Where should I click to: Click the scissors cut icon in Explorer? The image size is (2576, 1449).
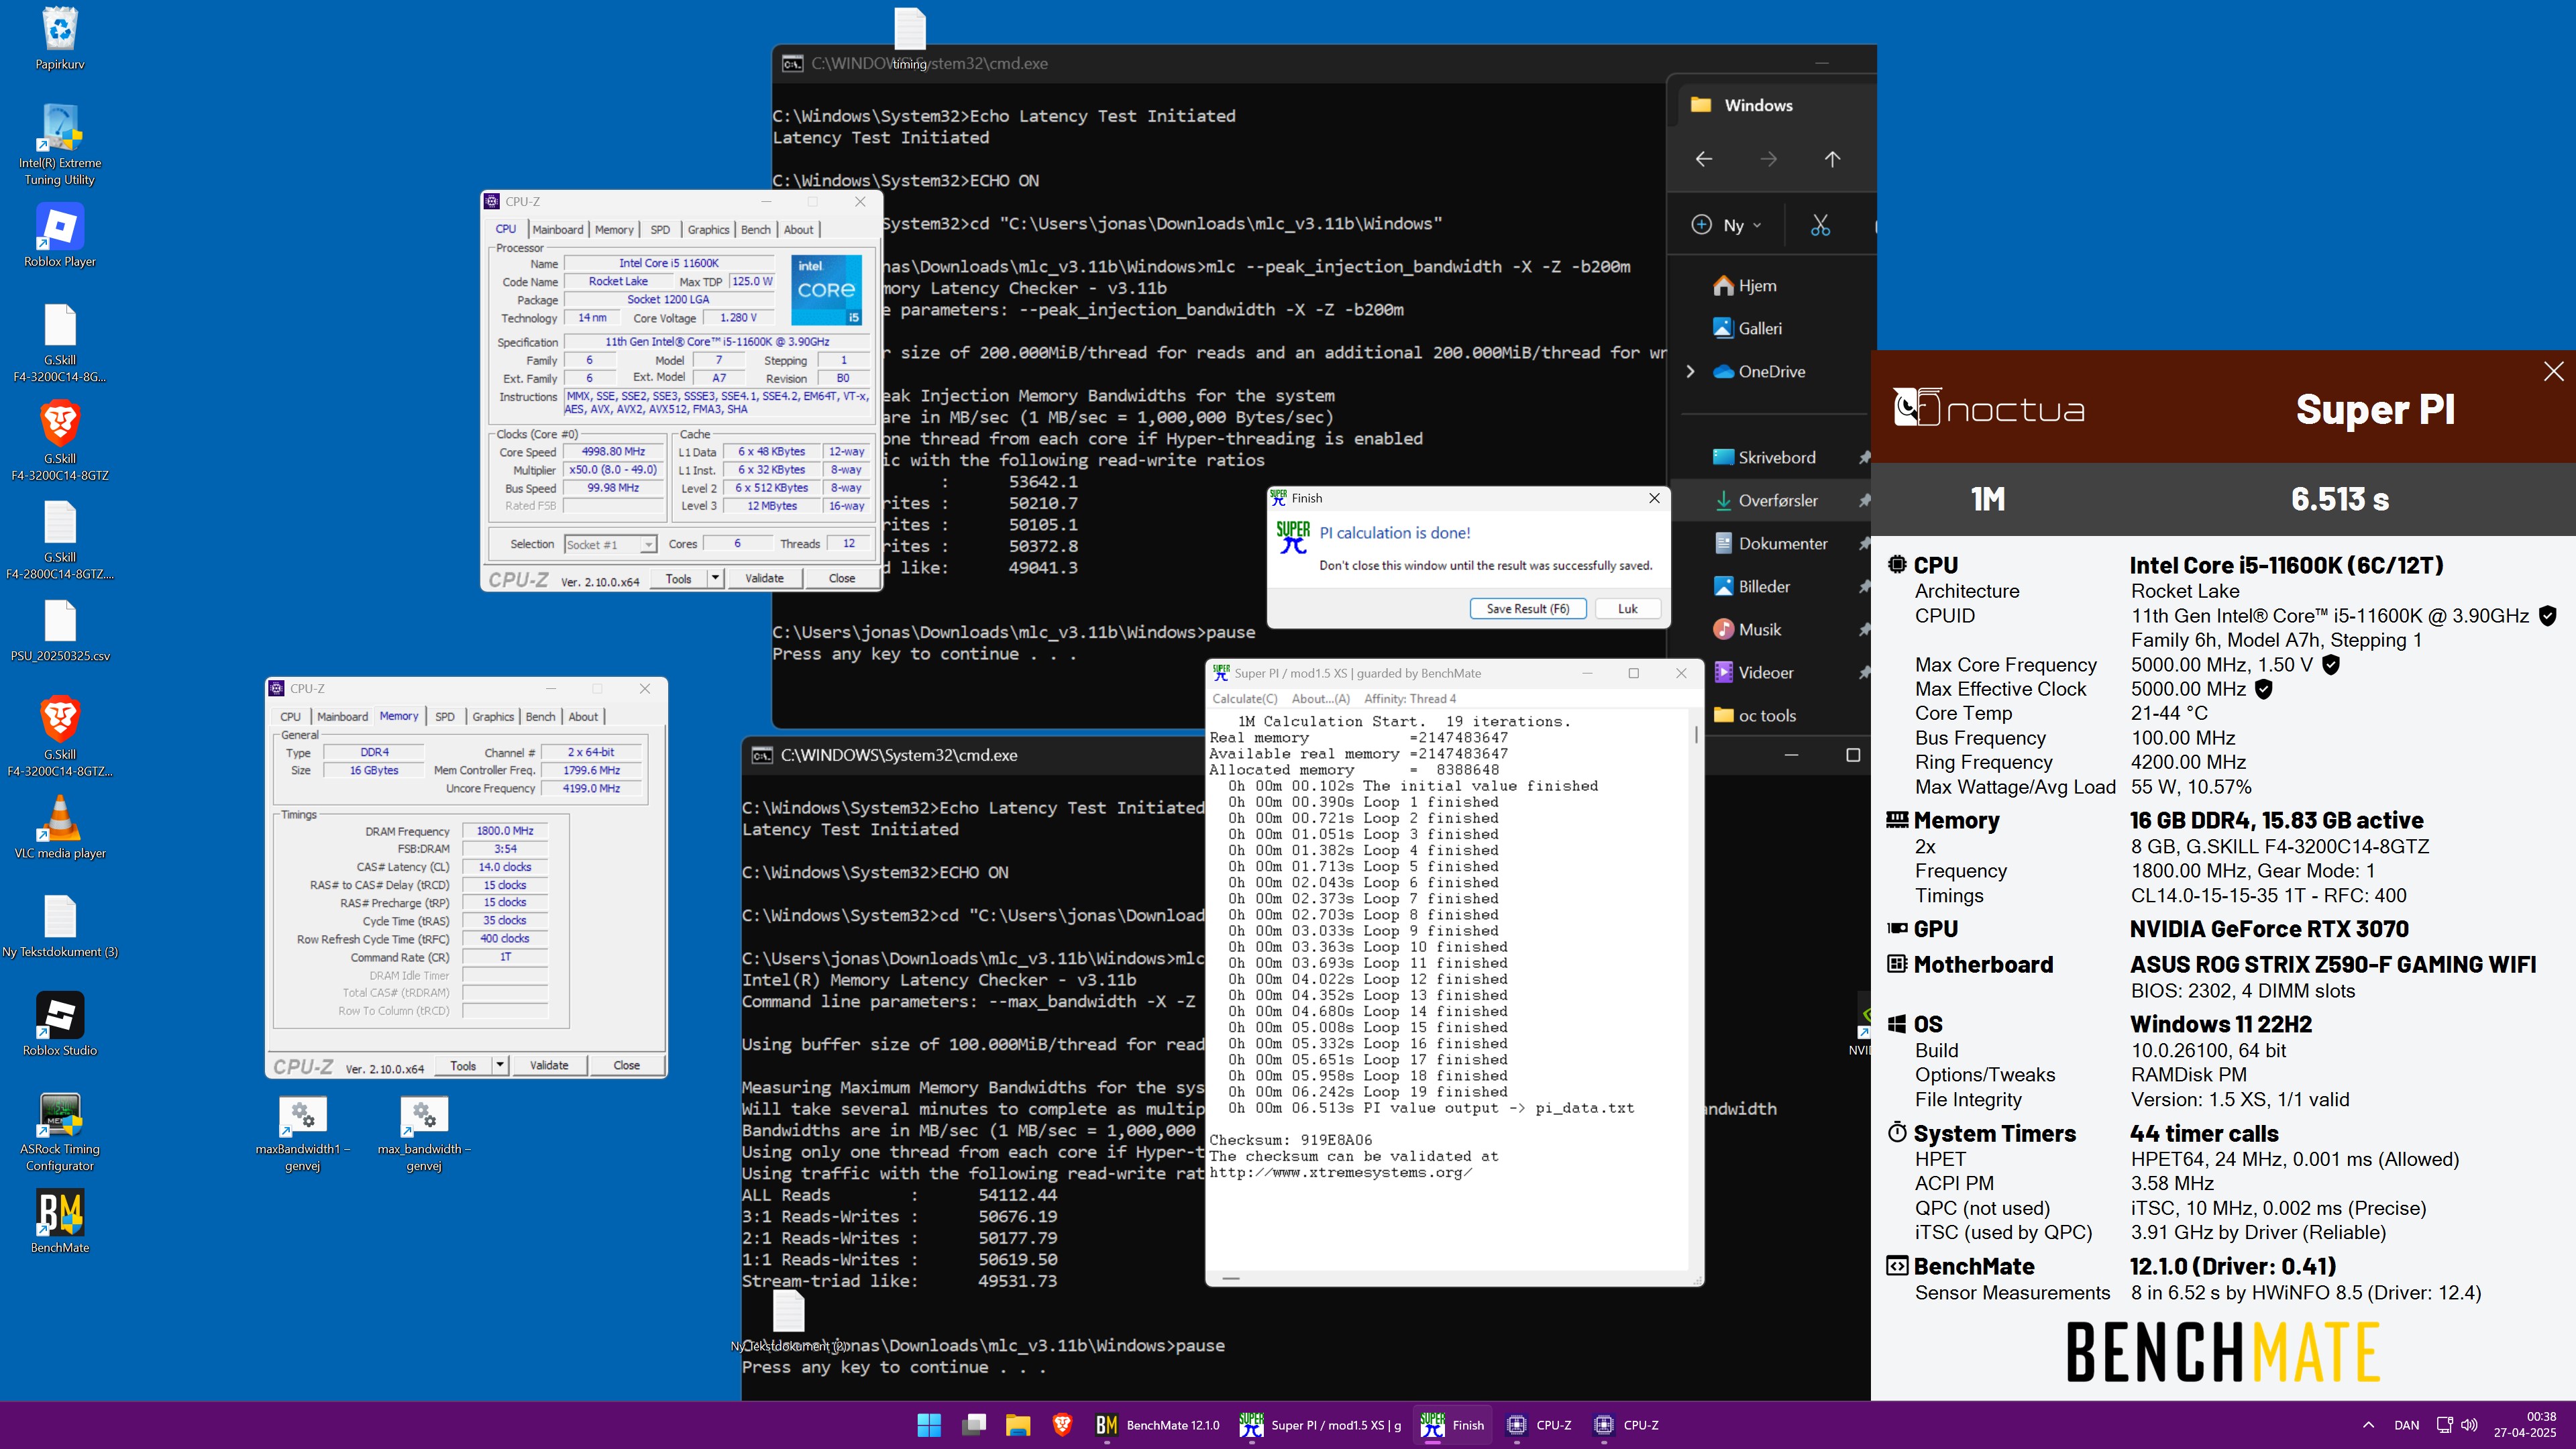pos(1820,225)
